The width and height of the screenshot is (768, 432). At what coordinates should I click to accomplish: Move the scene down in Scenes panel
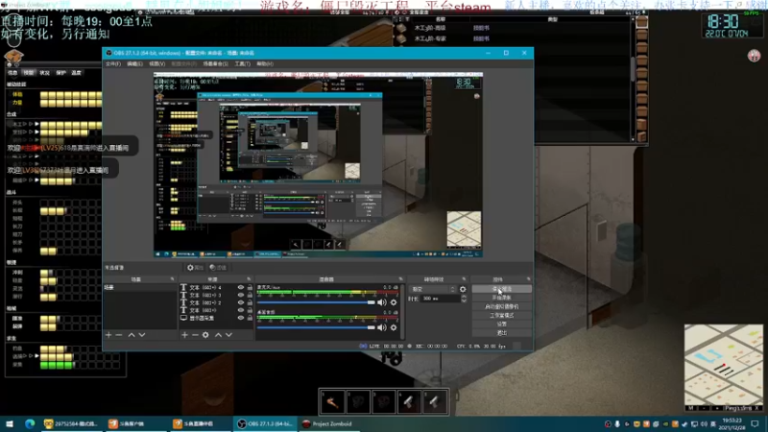pos(142,335)
